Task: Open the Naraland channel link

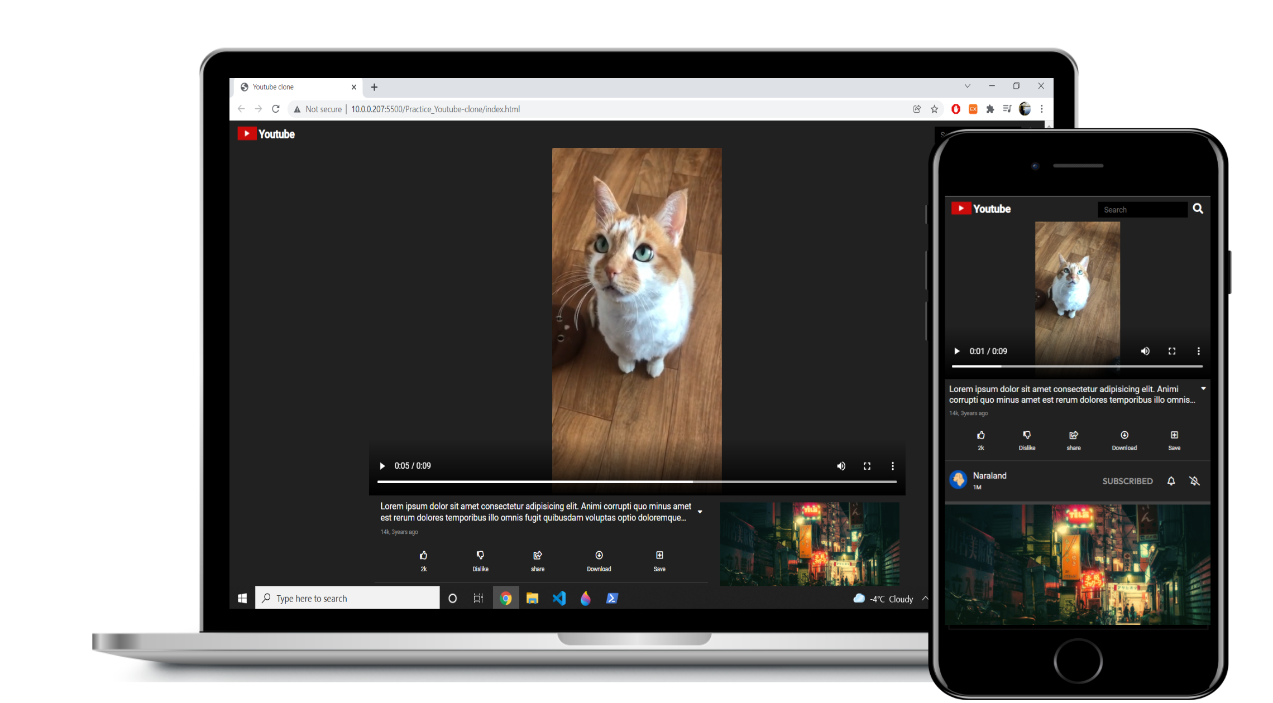Action: coord(989,475)
